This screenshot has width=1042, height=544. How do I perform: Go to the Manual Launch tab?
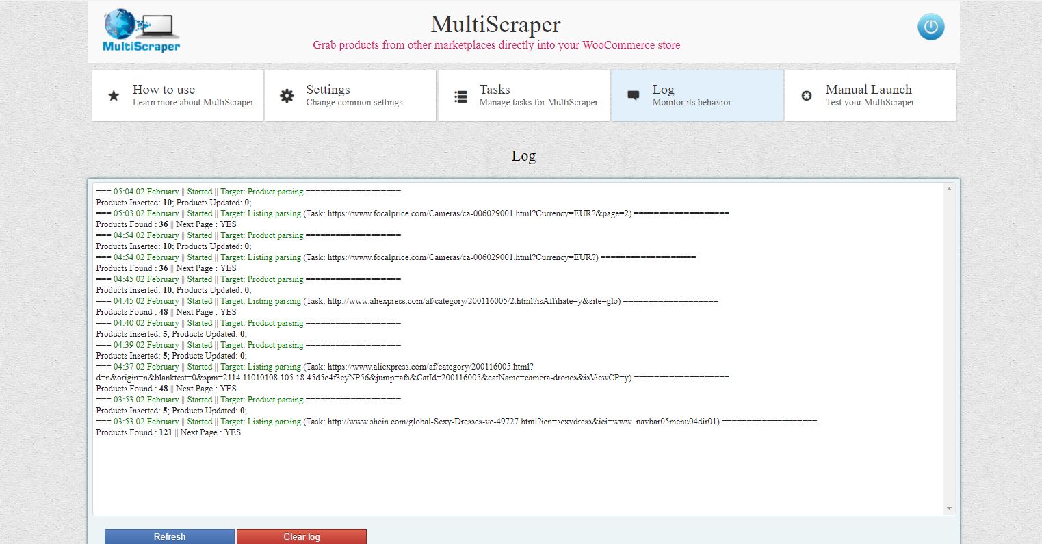(870, 95)
